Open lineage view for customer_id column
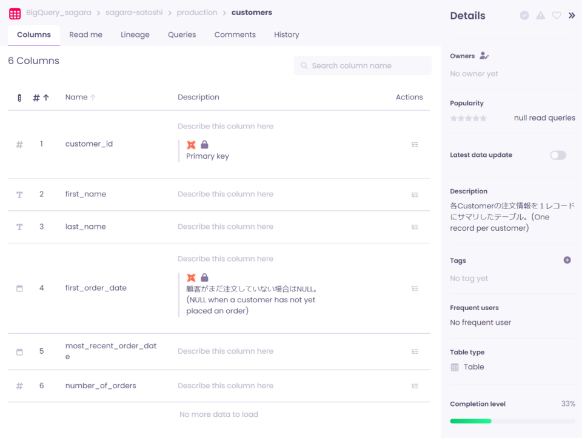The height and width of the screenshot is (438, 582). (x=415, y=144)
